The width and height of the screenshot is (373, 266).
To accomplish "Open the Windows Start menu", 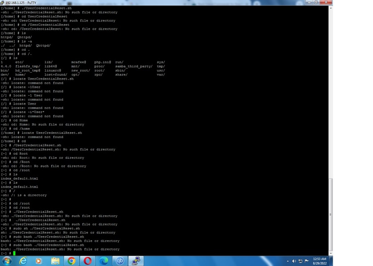I will click(6, 261).
